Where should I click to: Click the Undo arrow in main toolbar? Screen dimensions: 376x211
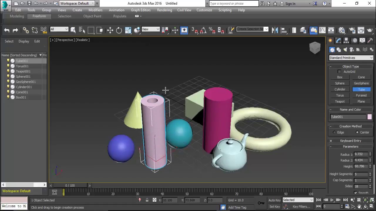(6, 30)
